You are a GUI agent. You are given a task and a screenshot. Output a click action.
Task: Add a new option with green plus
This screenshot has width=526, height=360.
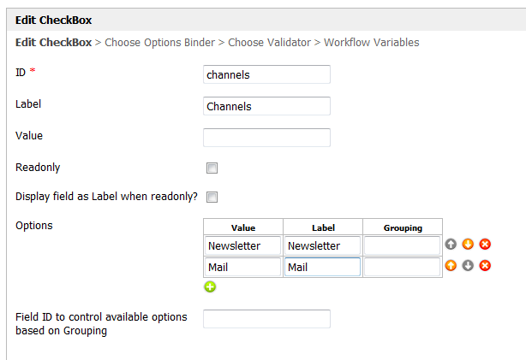[210, 286]
